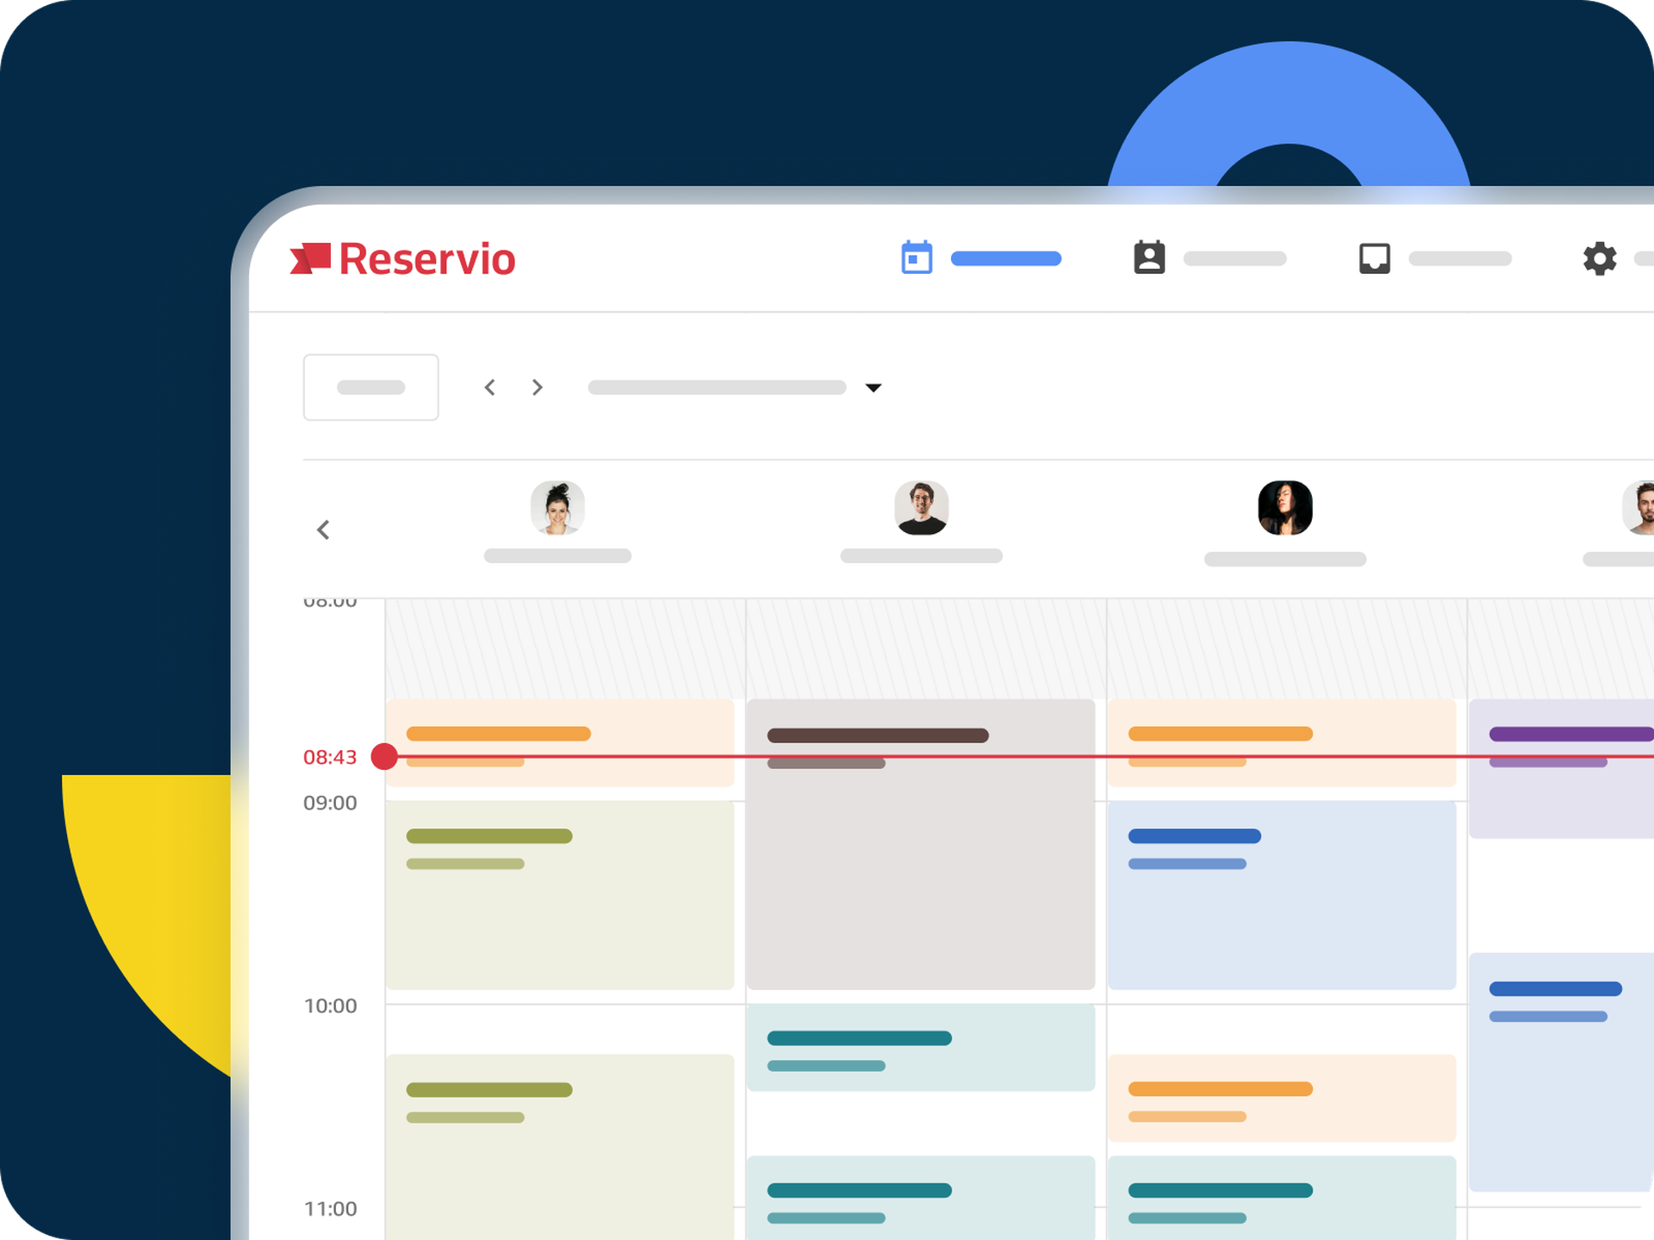This screenshot has width=1654, height=1240.
Task: Click the red current-time indicator dot
Action: (385, 757)
